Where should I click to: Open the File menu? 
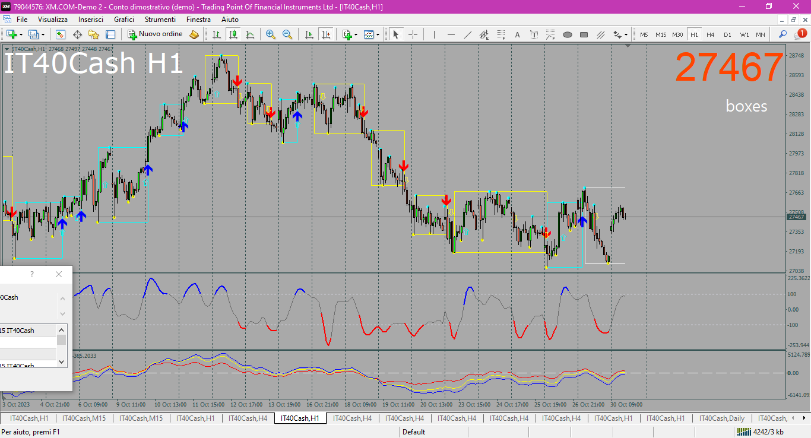[22, 20]
